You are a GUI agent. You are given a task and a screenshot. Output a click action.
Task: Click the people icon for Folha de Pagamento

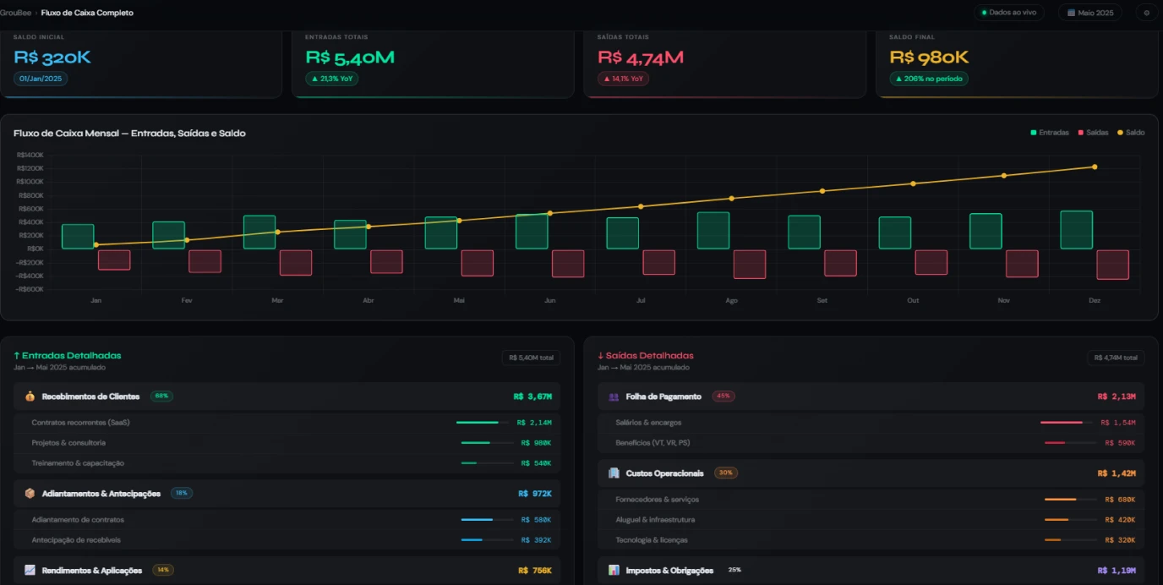pyautogui.click(x=614, y=396)
